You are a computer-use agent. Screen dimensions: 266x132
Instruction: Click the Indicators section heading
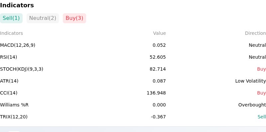pyautogui.click(x=17, y=5)
